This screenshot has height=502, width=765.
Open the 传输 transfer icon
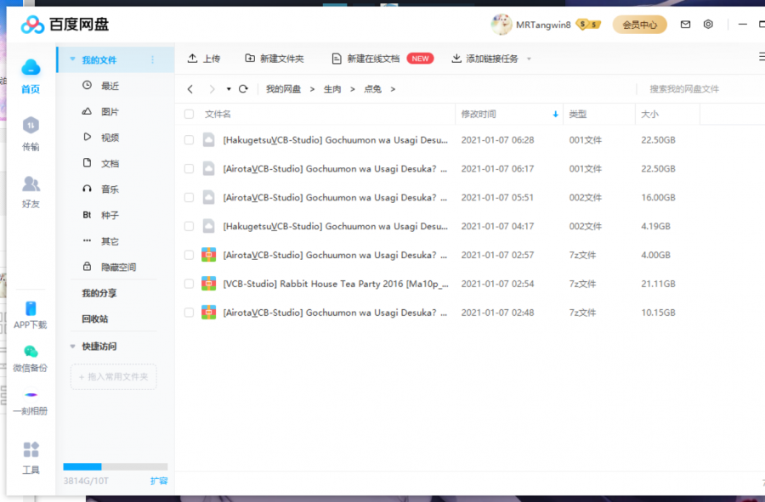tap(31, 125)
